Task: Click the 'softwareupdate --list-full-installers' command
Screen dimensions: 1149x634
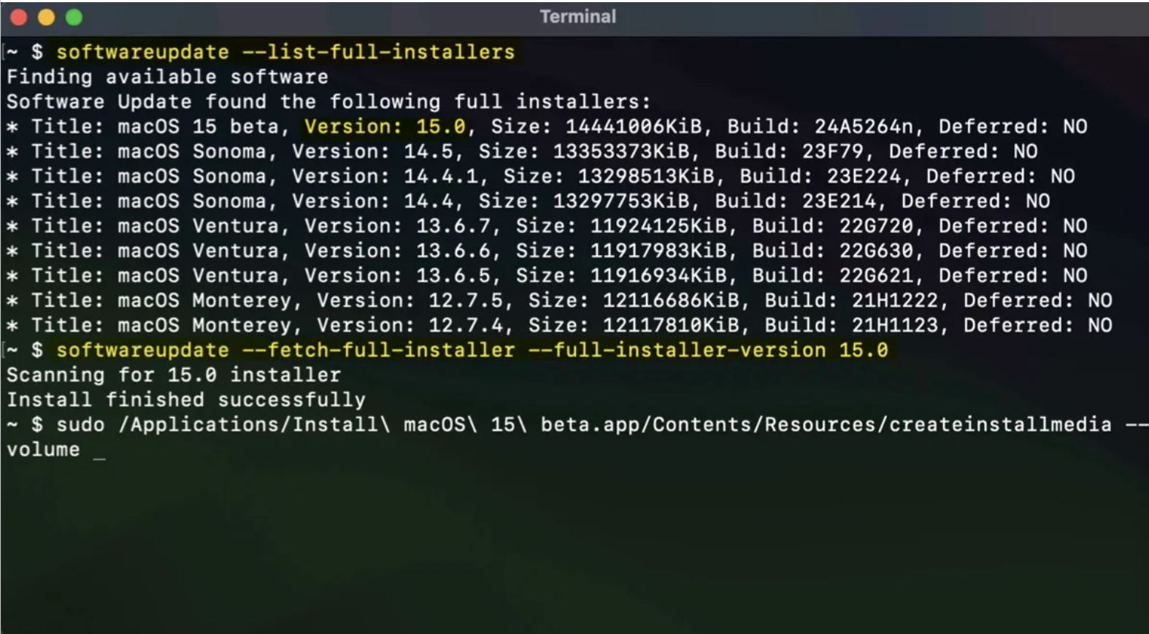Action: pos(285,52)
